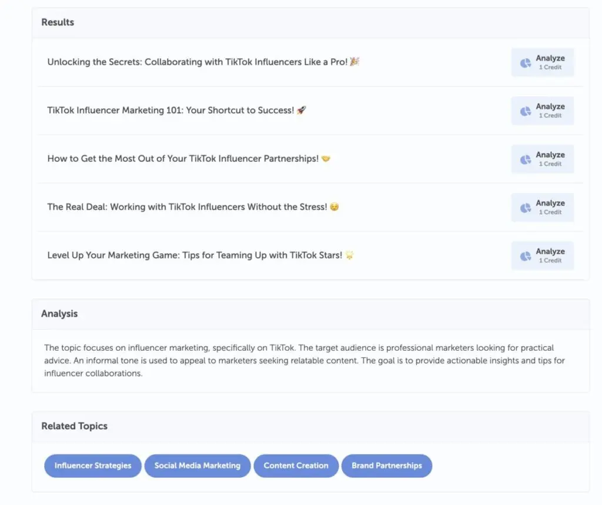Click 'Level Up Your Marketing Game' headline text
Image resolution: width=602 pixels, height=505 pixels.
coord(195,255)
